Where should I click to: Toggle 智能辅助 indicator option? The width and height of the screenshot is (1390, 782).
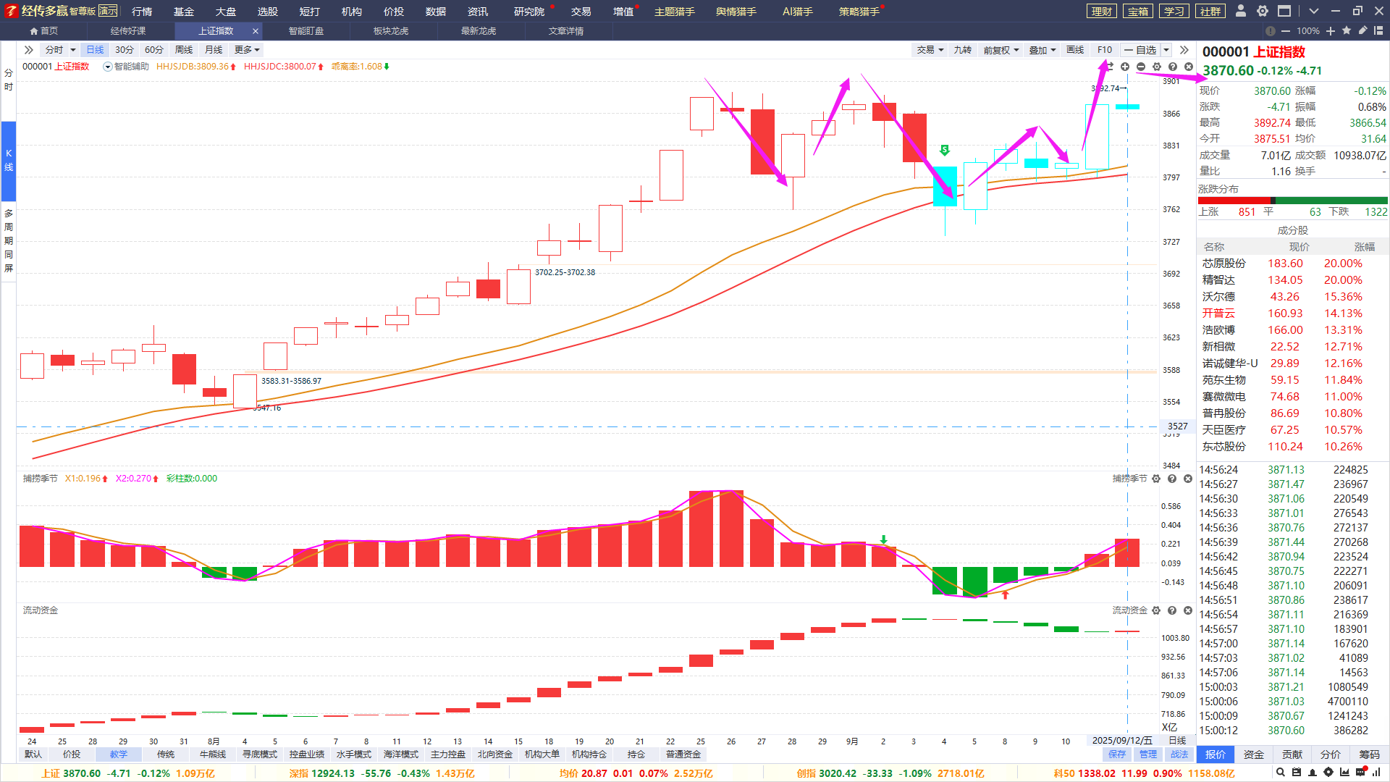tap(109, 67)
